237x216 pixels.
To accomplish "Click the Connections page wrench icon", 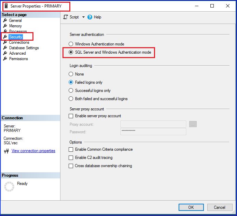I will click(x=5, y=42).
